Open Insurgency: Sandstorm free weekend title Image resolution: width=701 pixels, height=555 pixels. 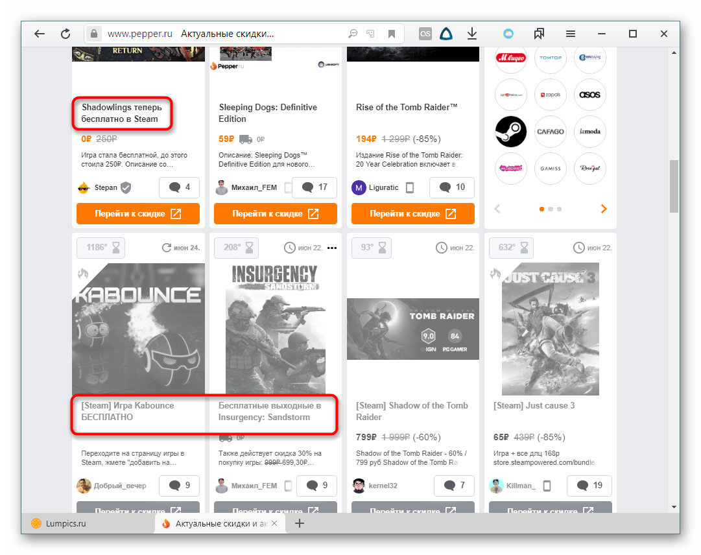[270, 411]
